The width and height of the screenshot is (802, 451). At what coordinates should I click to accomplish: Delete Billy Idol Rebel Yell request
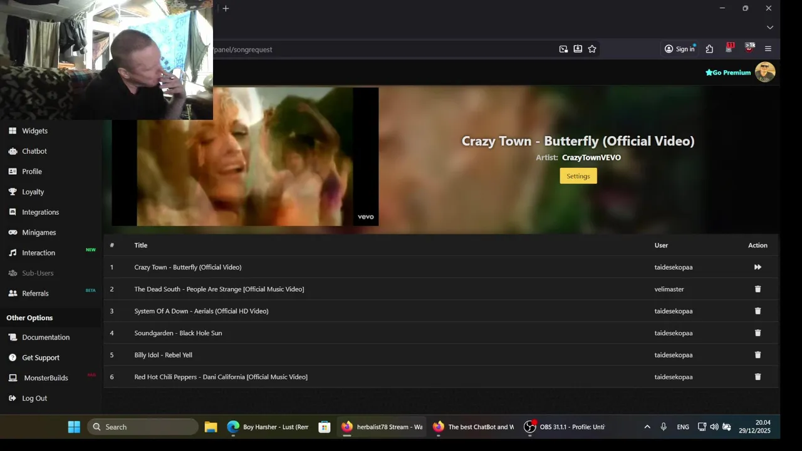click(x=758, y=355)
